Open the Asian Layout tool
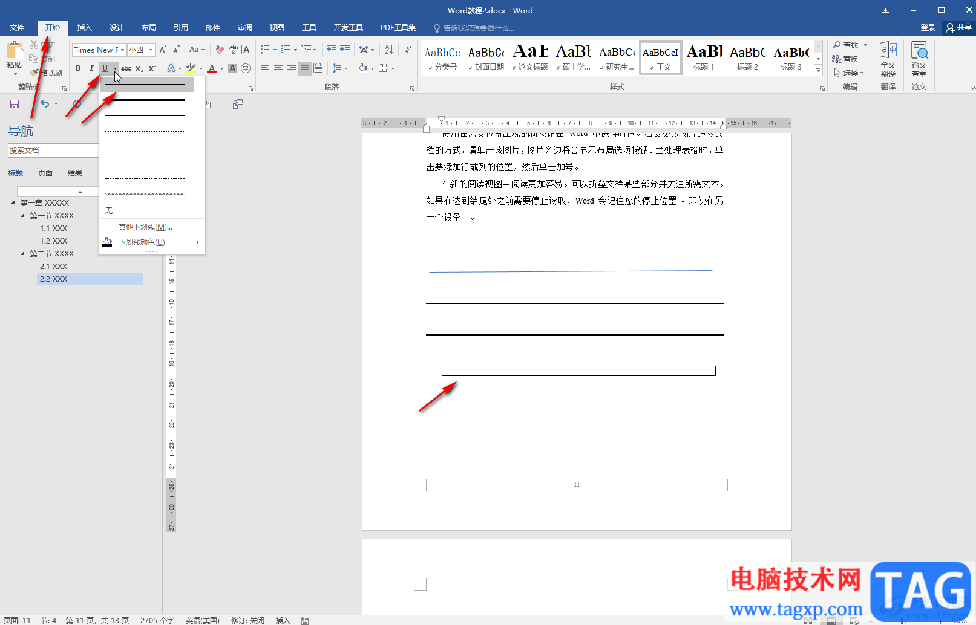This screenshot has width=976, height=625. 364,50
